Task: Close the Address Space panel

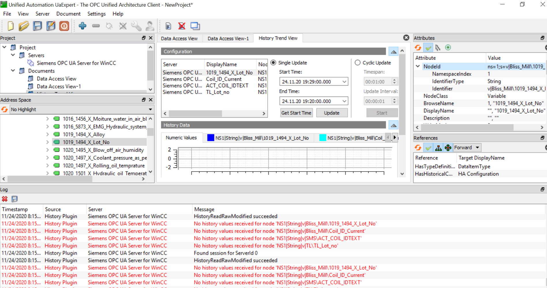Action: pyautogui.click(x=151, y=100)
